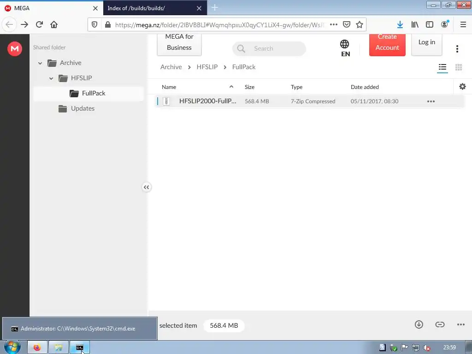Open the Windows Start button

coord(12,348)
